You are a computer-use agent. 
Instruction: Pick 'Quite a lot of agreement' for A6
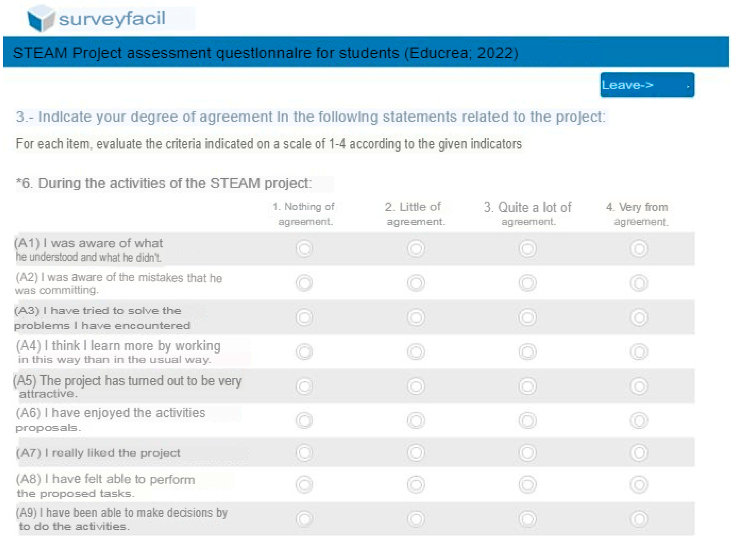(527, 420)
